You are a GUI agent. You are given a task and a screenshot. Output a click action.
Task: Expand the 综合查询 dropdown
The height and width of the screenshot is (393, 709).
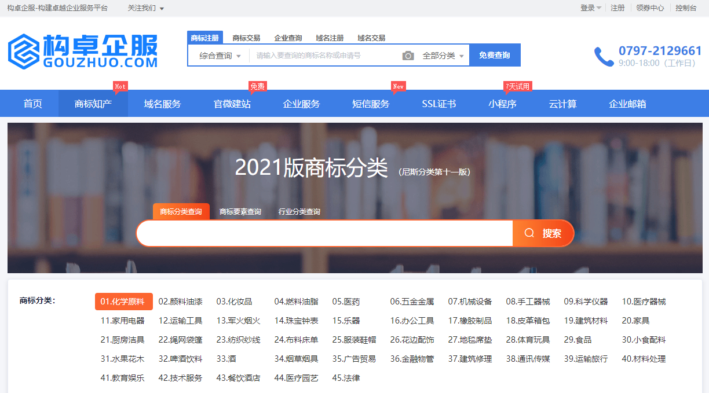(x=220, y=56)
